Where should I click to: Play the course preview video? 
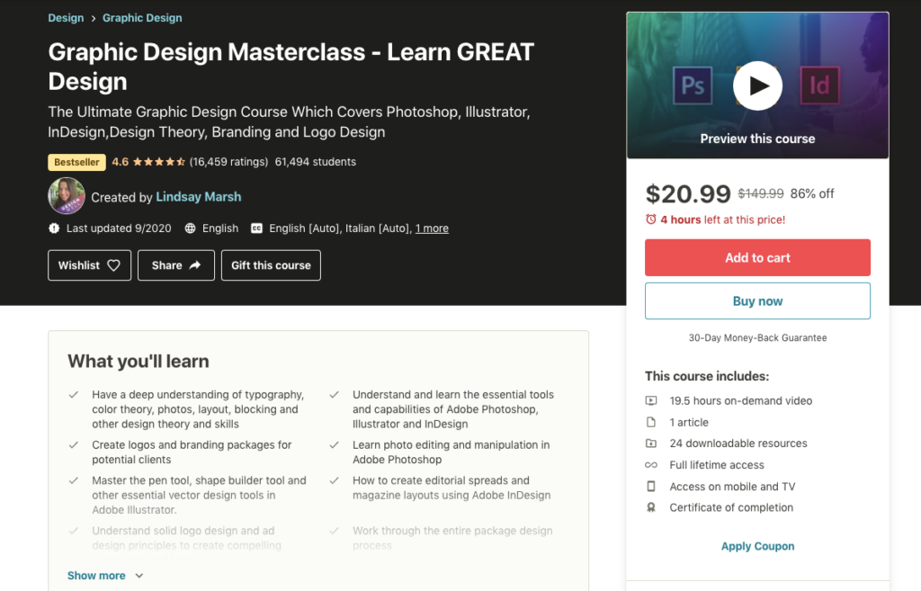(x=757, y=85)
